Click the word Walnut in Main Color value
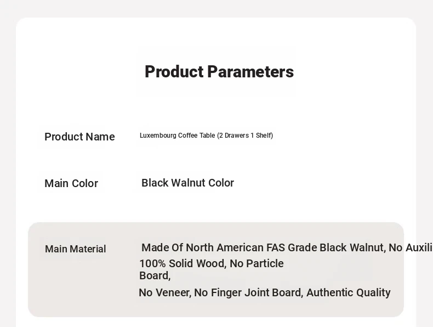This screenshot has width=433, height=327. pos(189,183)
